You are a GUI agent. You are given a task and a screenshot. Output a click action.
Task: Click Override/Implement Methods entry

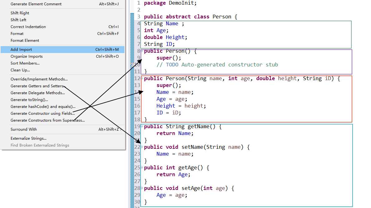39,79
